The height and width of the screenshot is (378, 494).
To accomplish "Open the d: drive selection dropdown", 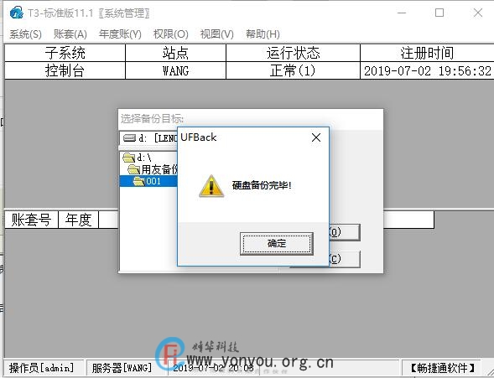I will (x=148, y=137).
